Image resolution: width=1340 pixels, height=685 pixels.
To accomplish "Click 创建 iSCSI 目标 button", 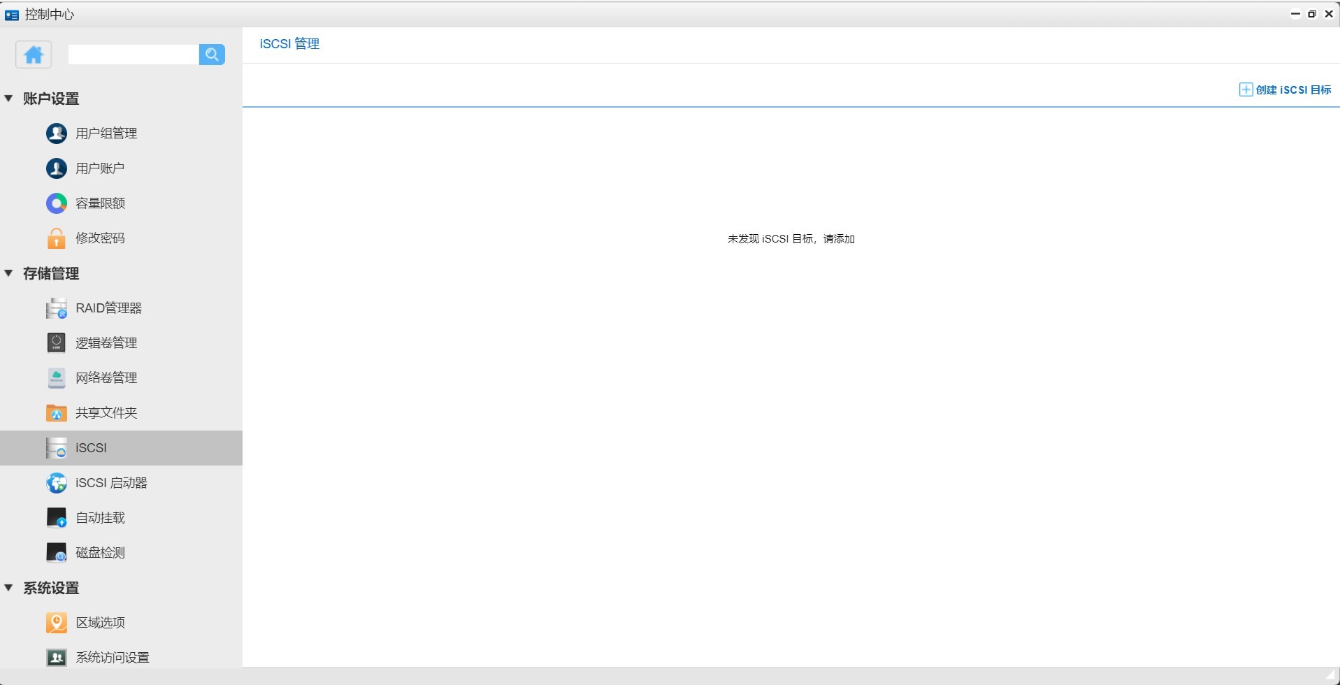I will click(1285, 89).
